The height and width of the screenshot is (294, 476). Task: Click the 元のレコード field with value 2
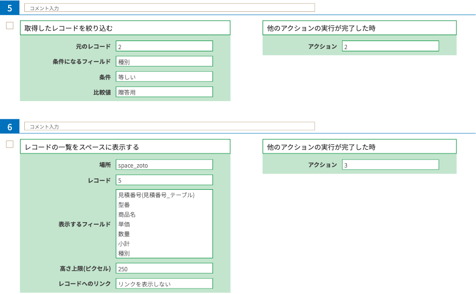pos(164,46)
